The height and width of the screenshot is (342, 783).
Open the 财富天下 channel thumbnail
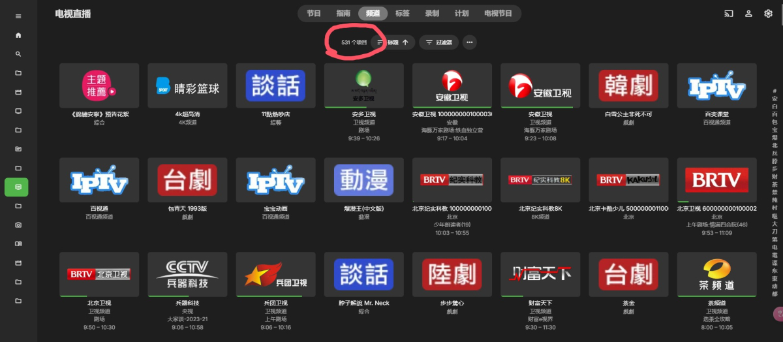[540, 275]
